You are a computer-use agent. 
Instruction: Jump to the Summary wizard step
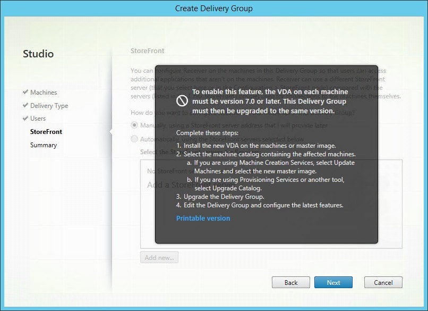click(x=44, y=145)
